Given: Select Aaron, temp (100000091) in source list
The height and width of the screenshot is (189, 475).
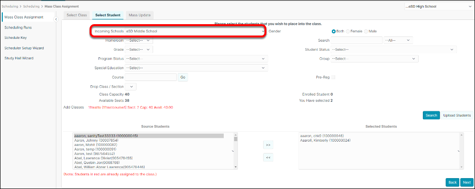Looking at the screenshot, I should click(95, 149).
